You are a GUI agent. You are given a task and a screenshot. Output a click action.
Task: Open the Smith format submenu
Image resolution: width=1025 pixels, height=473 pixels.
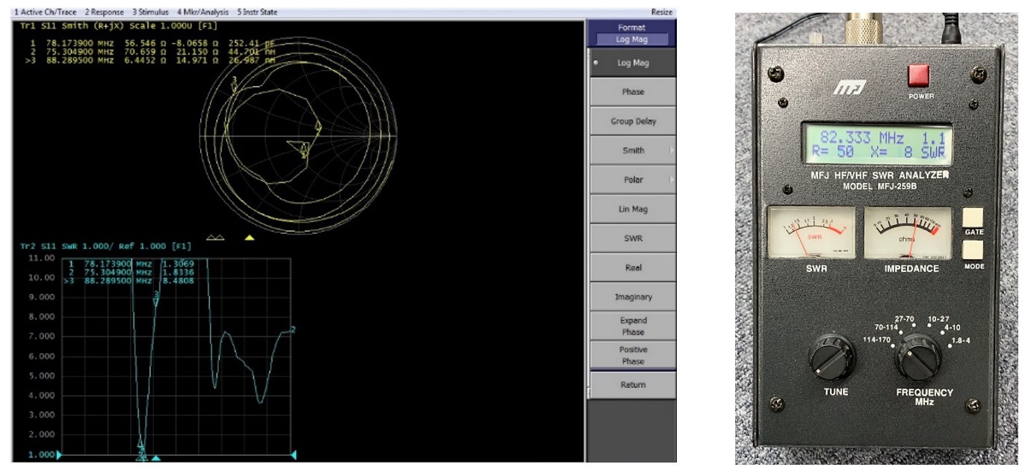click(x=632, y=150)
